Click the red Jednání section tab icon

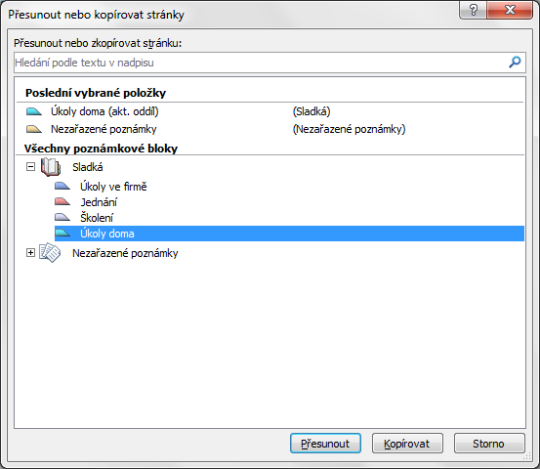[x=62, y=202]
